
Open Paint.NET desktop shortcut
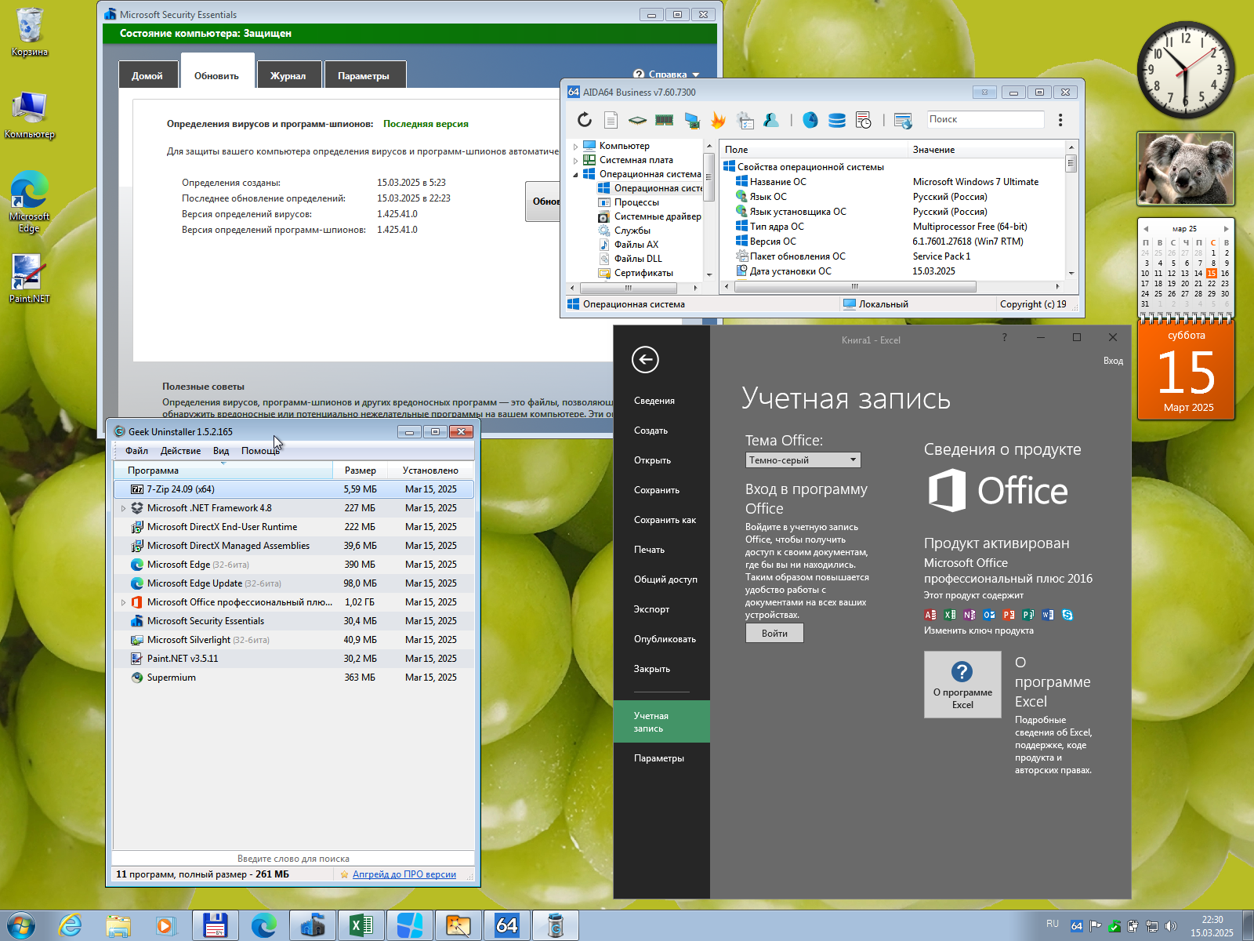[x=30, y=278]
